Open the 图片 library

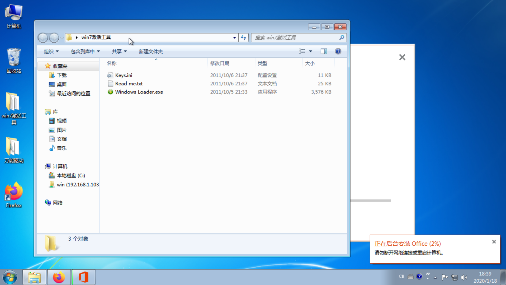click(x=62, y=130)
